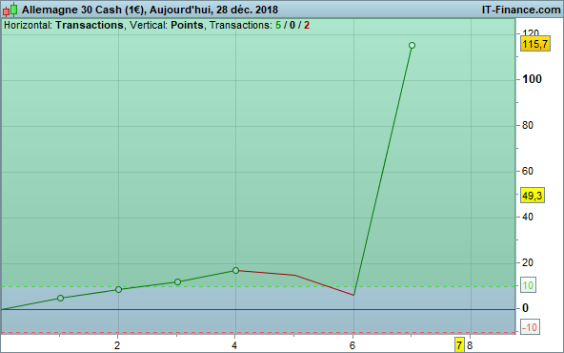Click the y-axis label '20'
Viewport: 564px width, 353px height.
528,262
